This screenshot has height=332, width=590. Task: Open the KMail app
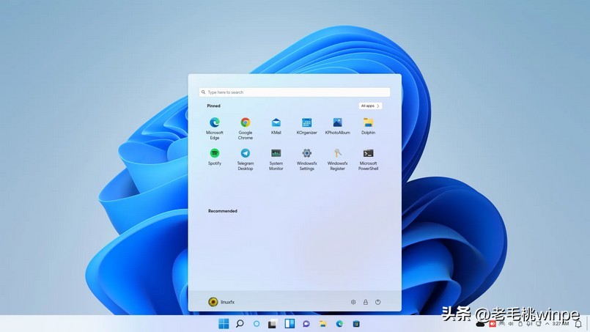coord(276,123)
